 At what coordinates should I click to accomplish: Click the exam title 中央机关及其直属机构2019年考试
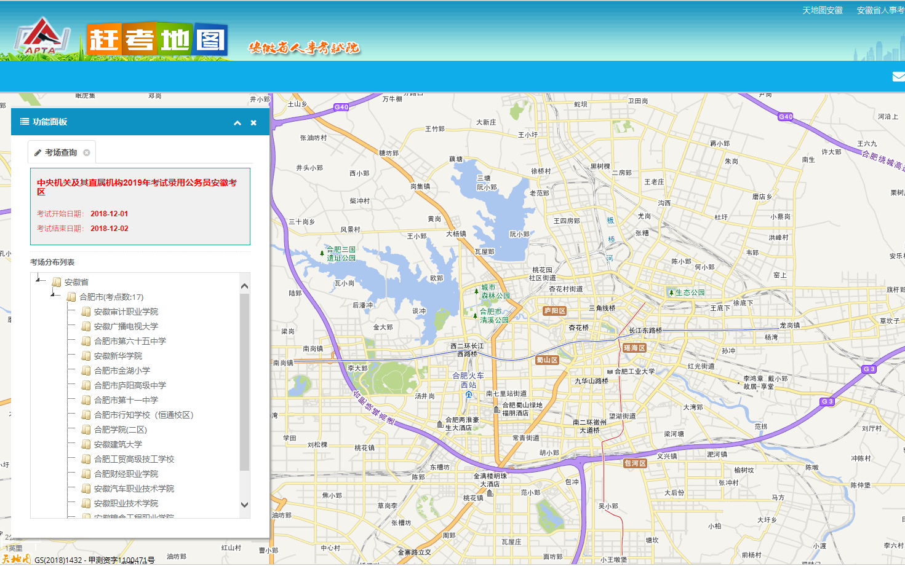click(x=137, y=187)
